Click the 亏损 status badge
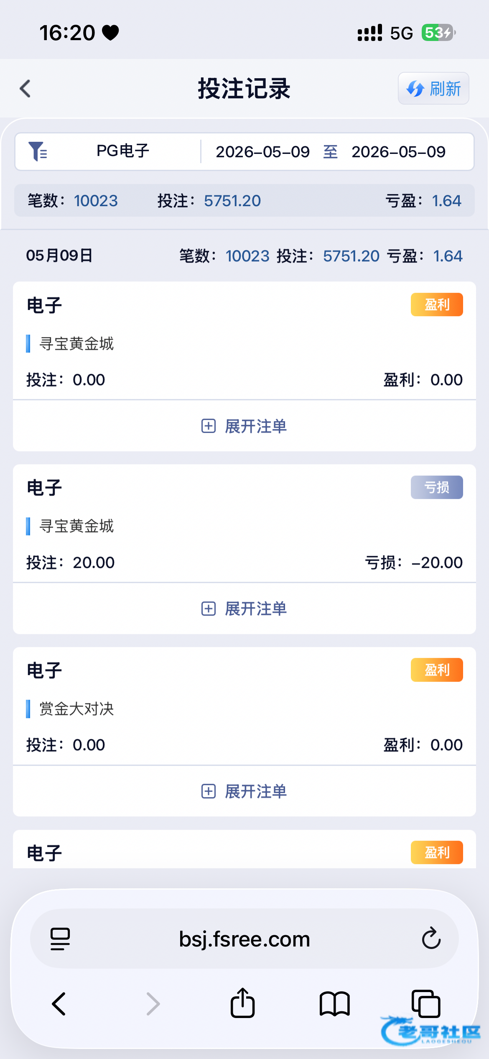489x1059 pixels. [437, 487]
